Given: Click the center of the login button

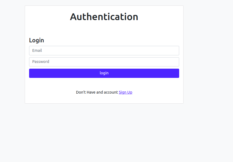Looking at the screenshot, I should (104, 73).
